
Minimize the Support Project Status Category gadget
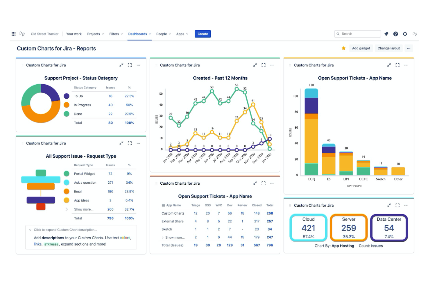pos(121,65)
